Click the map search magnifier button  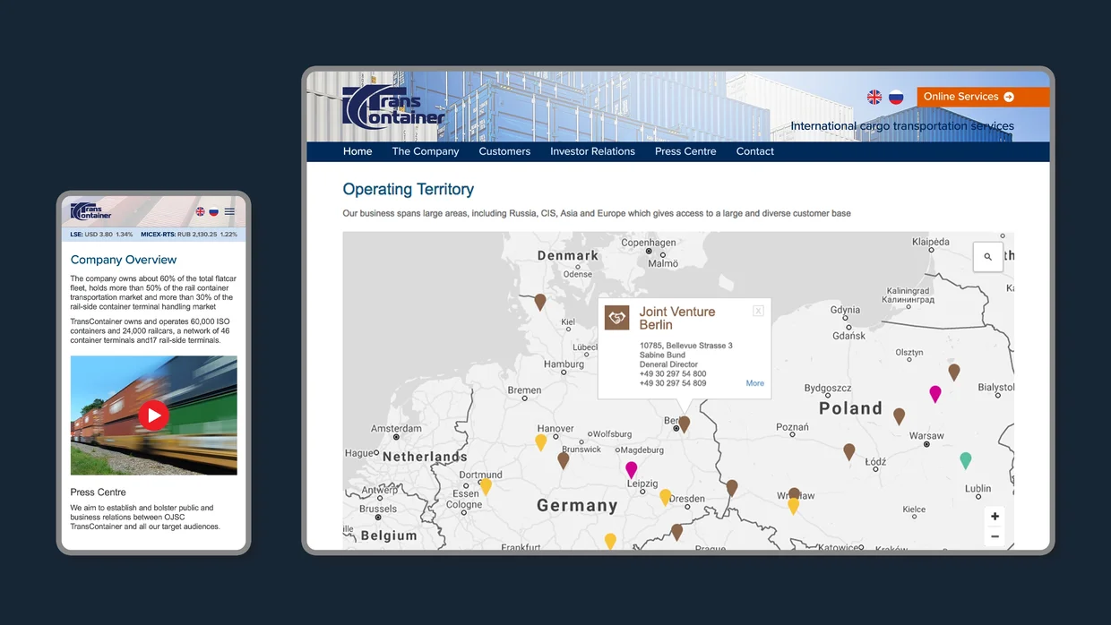click(x=987, y=257)
